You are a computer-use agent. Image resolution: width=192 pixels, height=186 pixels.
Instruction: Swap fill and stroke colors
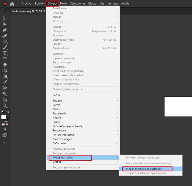coord(8,112)
